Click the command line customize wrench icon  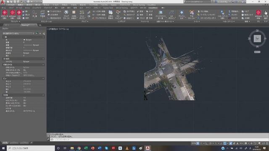click(48, 140)
